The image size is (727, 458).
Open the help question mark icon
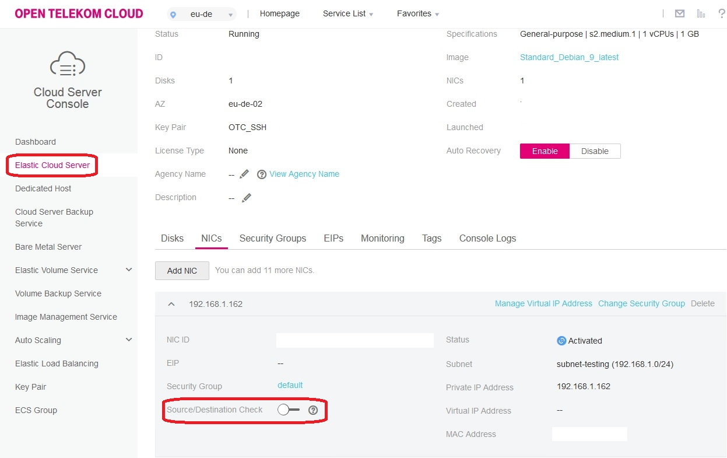722,13
